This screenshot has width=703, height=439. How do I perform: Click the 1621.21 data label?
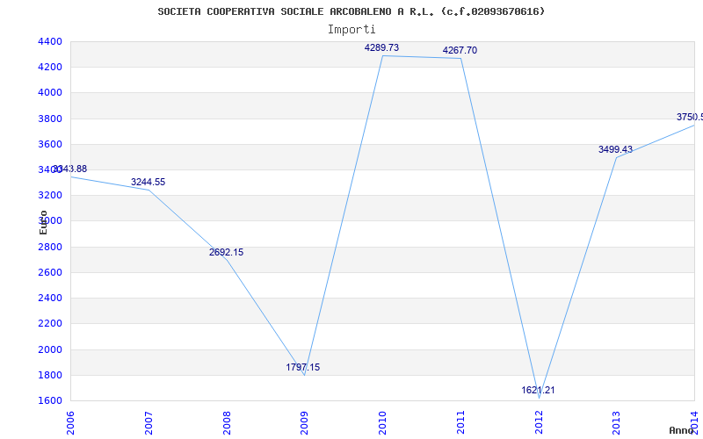(538, 390)
